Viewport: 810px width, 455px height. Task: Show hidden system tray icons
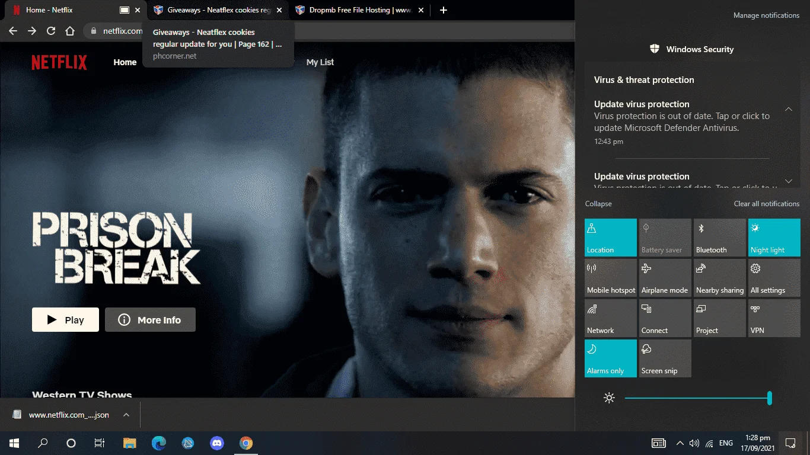(680, 443)
